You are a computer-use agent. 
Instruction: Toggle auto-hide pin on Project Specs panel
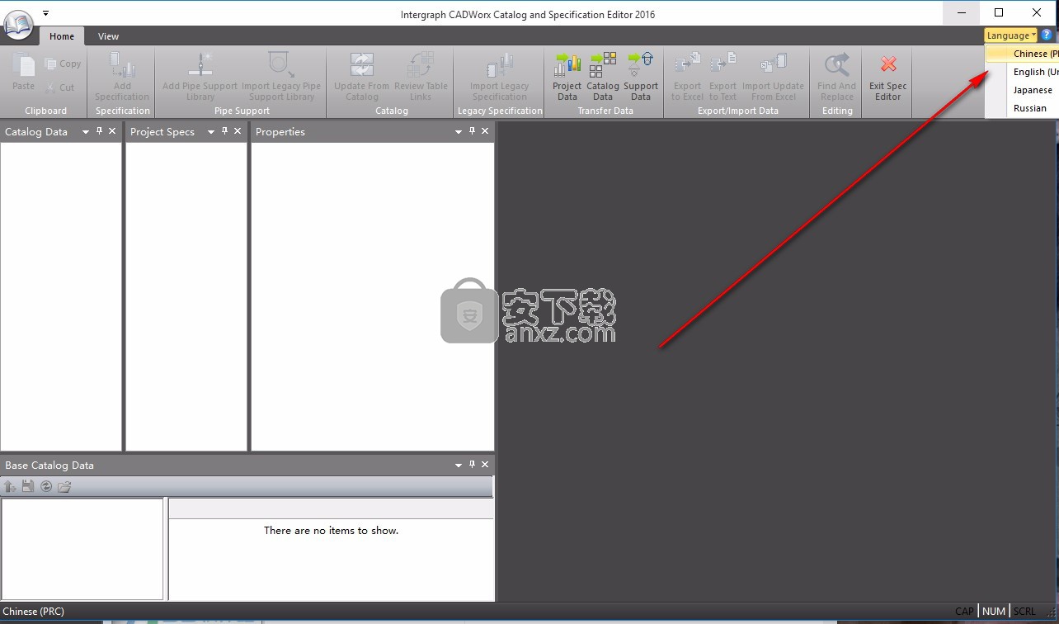pyautogui.click(x=224, y=131)
